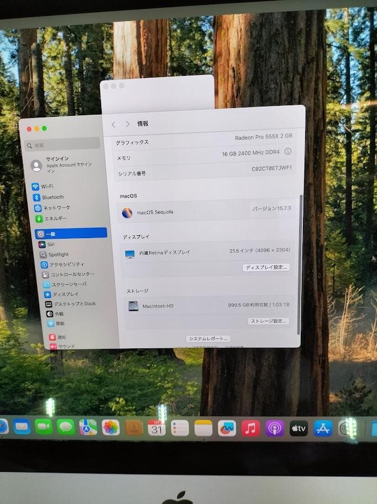Image resolution: width=377 pixels, height=504 pixels.
Task: Click the serial number C02CT0ETJWF1
Action: coord(272,168)
